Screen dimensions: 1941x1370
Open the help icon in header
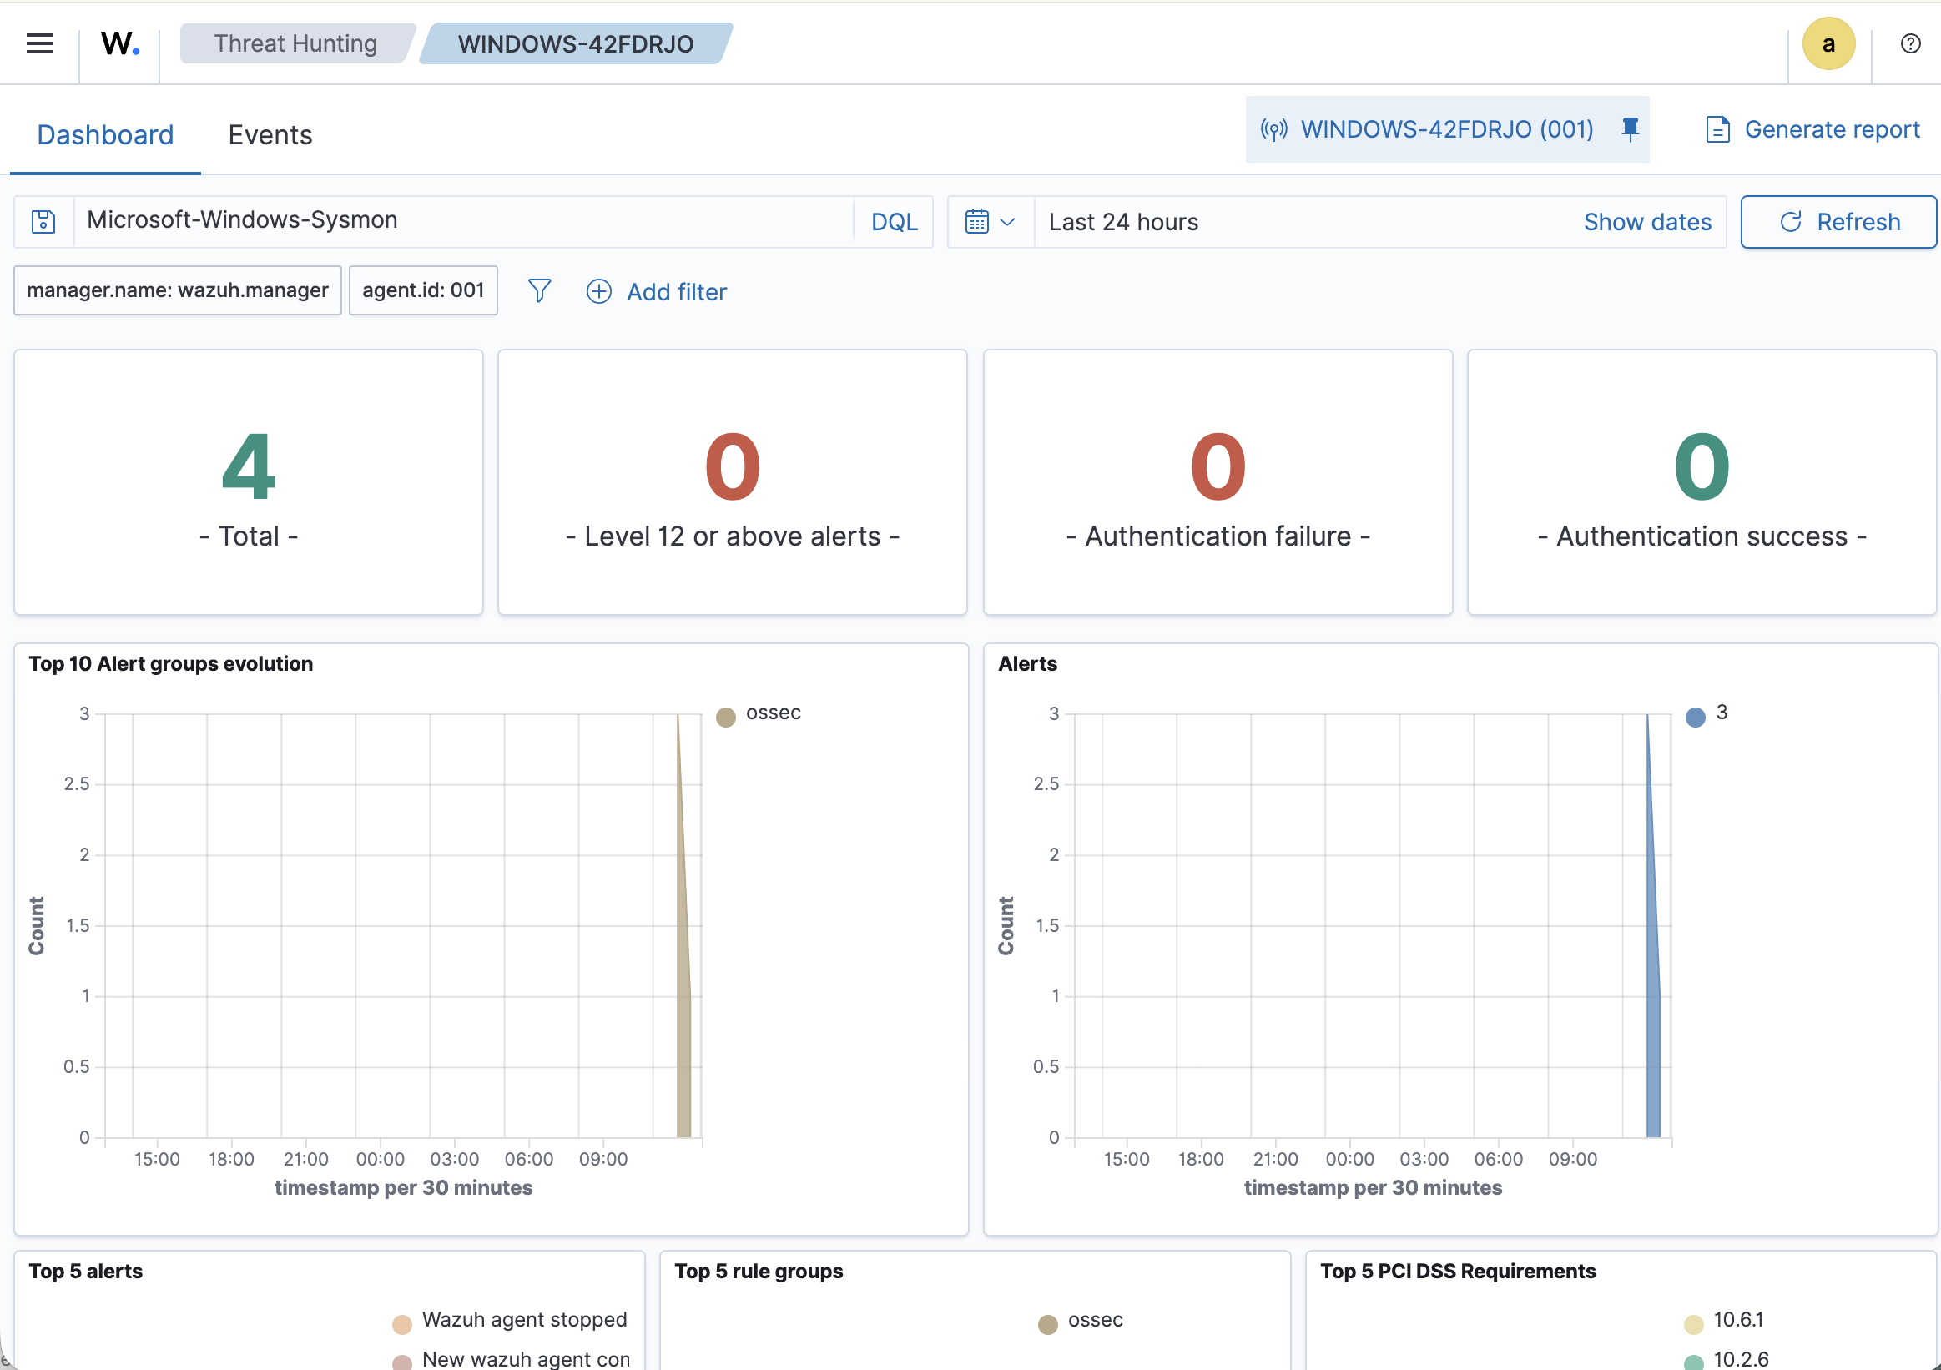click(1910, 43)
